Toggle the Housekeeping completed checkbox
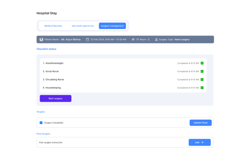 [x=202, y=88]
